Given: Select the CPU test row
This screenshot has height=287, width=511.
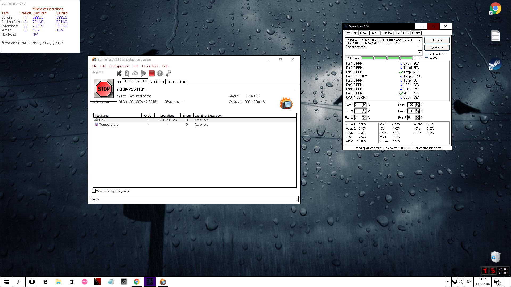Looking at the screenshot, I should click(x=102, y=120).
